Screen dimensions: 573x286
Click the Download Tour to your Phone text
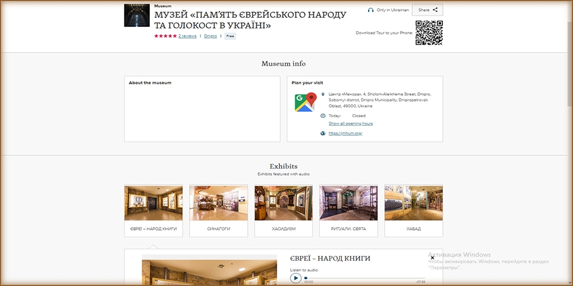click(384, 33)
